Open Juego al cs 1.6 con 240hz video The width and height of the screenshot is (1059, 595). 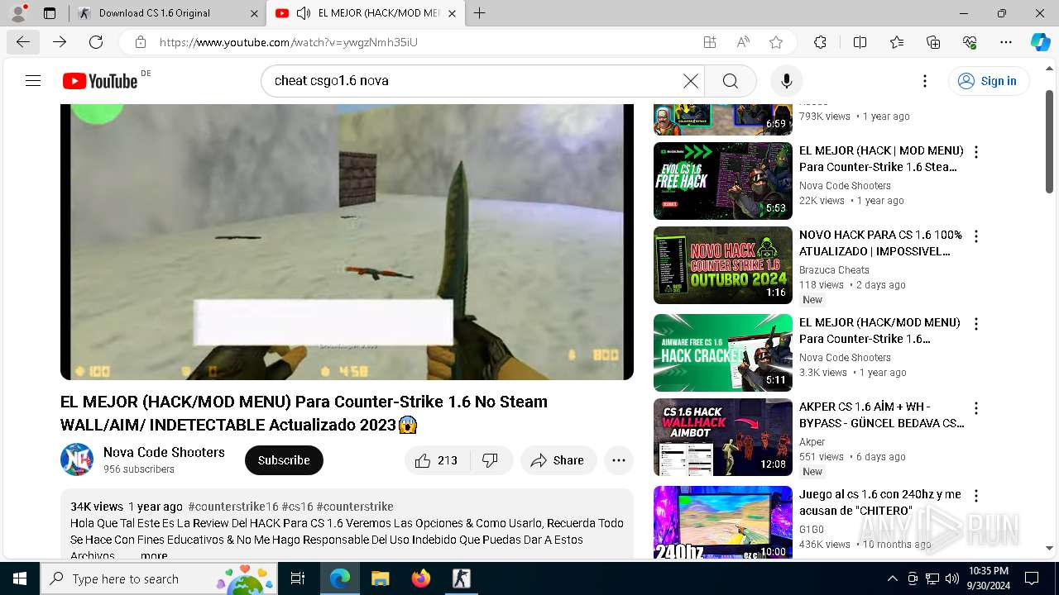(x=723, y=522)
